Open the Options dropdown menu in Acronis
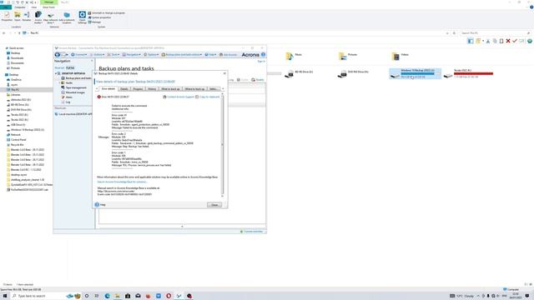 (x=151, y=55)
